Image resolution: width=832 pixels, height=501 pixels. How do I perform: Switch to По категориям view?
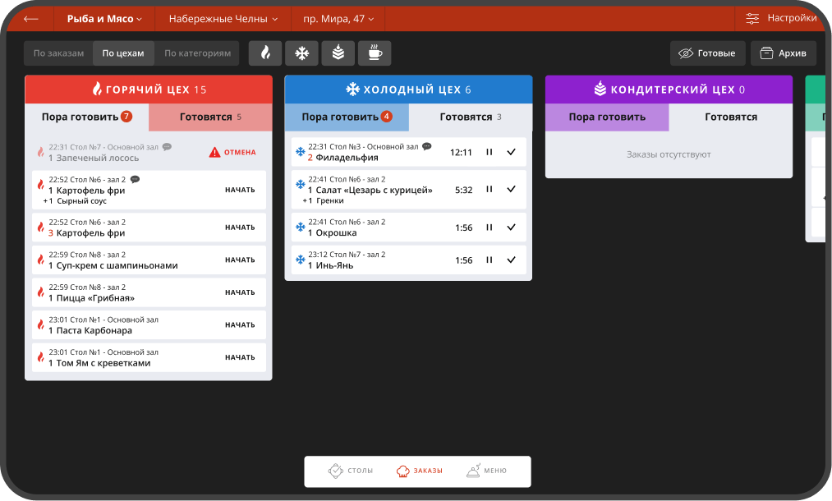pos(197,53)
